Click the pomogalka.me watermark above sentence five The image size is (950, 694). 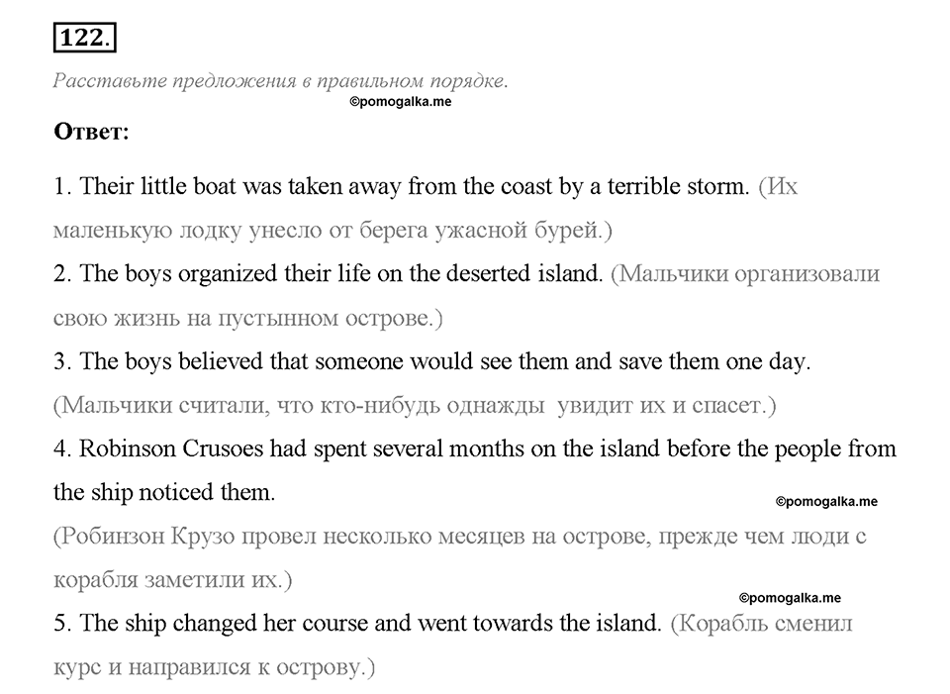coord(790,598)
